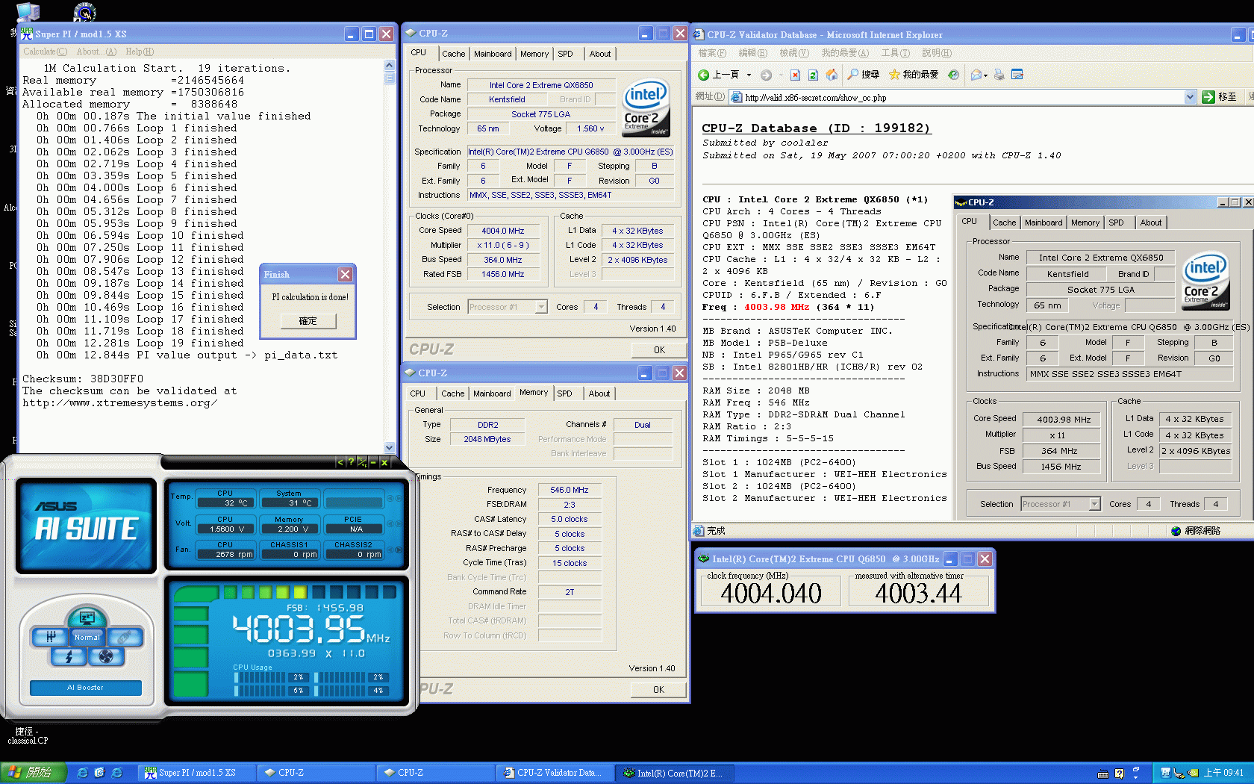
Task: Click AI Suite collapse arrow icon
Action: coord(340,462)
